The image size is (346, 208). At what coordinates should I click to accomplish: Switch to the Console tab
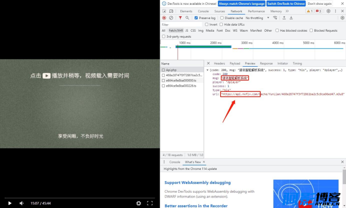203,11
